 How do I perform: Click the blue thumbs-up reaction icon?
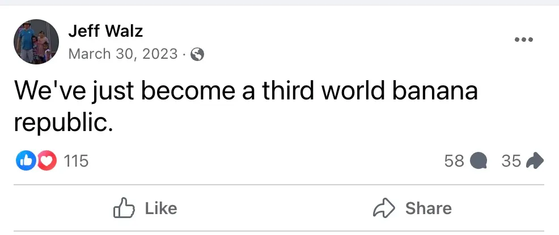click(26, 161)
